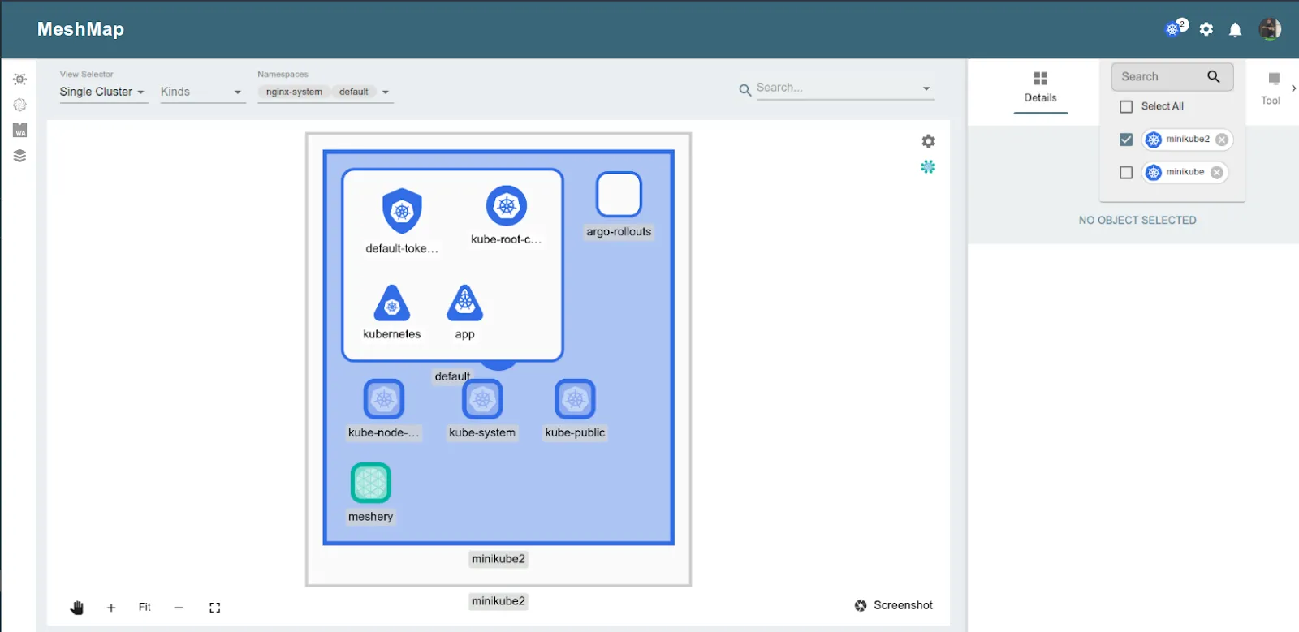1299x632 pixels.
Task: Click the argo-rollouts label
Action: pyautogui.click(x=619, y=232)
